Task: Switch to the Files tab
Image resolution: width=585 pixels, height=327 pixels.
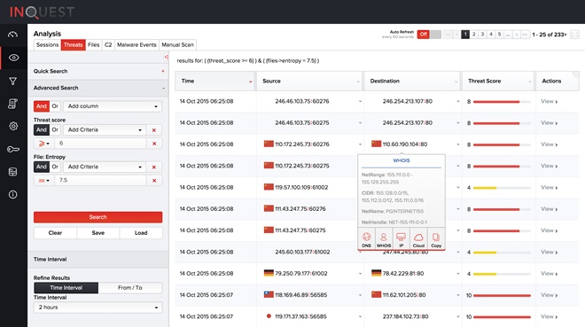Action: [x=94, y=44]
